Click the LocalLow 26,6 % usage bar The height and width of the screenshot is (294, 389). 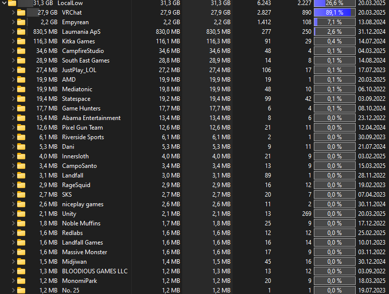click(335, 3)
